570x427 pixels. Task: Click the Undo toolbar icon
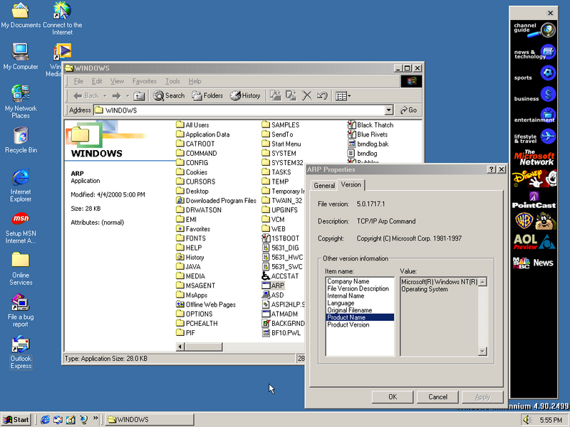point(322,95)
